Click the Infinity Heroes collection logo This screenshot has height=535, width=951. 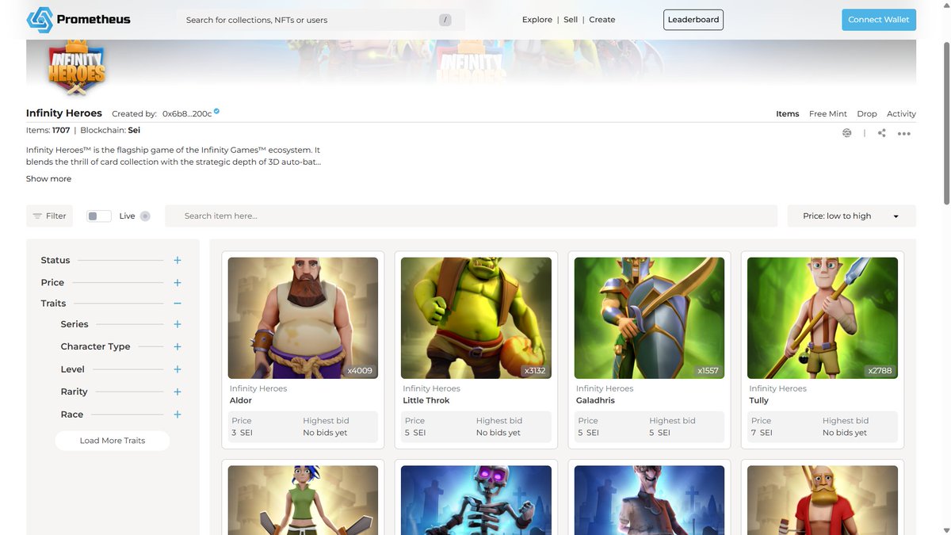click(77, 68)
